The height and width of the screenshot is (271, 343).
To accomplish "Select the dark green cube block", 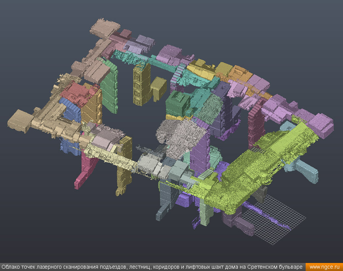I will (x=178, y=103).
